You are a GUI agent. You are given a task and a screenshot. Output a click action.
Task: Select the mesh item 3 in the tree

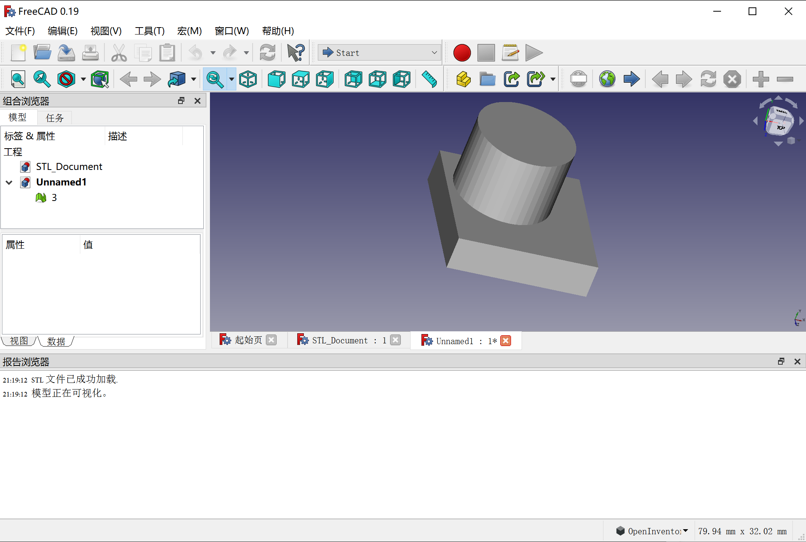pos(54,197)
